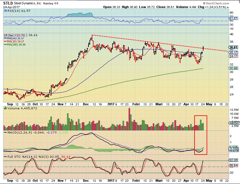Select the chart date 24-Apr-2017
240x184 pixels.
[x=11, y=7]
